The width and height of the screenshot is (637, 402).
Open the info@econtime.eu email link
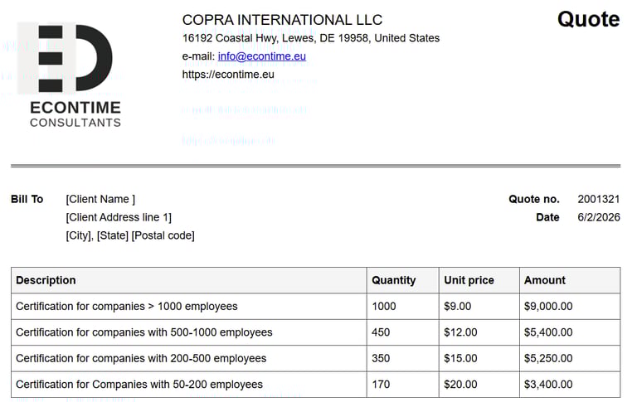point(261,56)
